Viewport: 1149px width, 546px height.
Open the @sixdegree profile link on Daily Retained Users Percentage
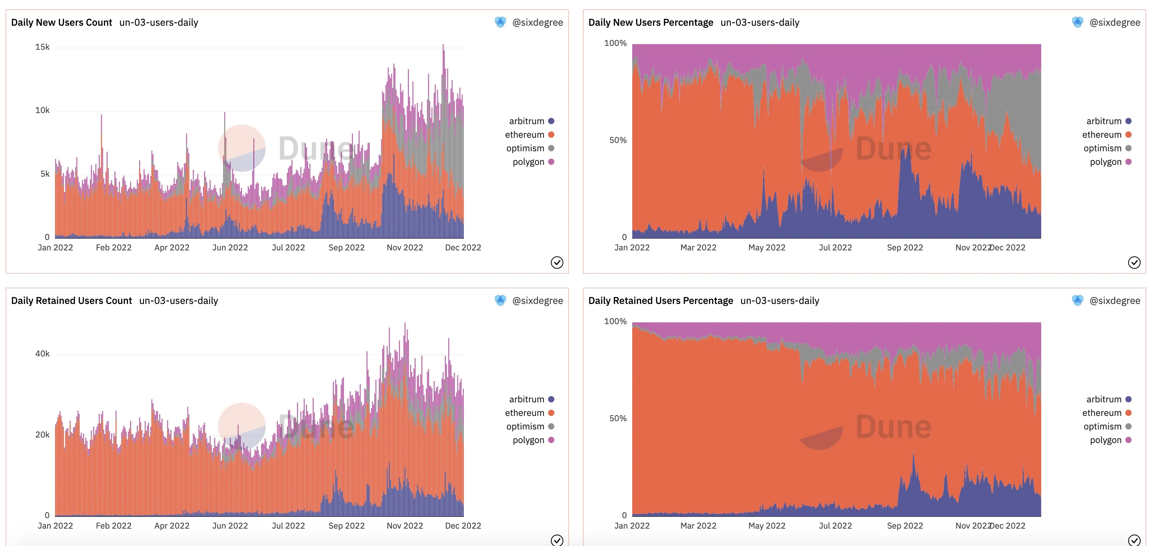pyautogui.click(x=1115, y=301)
